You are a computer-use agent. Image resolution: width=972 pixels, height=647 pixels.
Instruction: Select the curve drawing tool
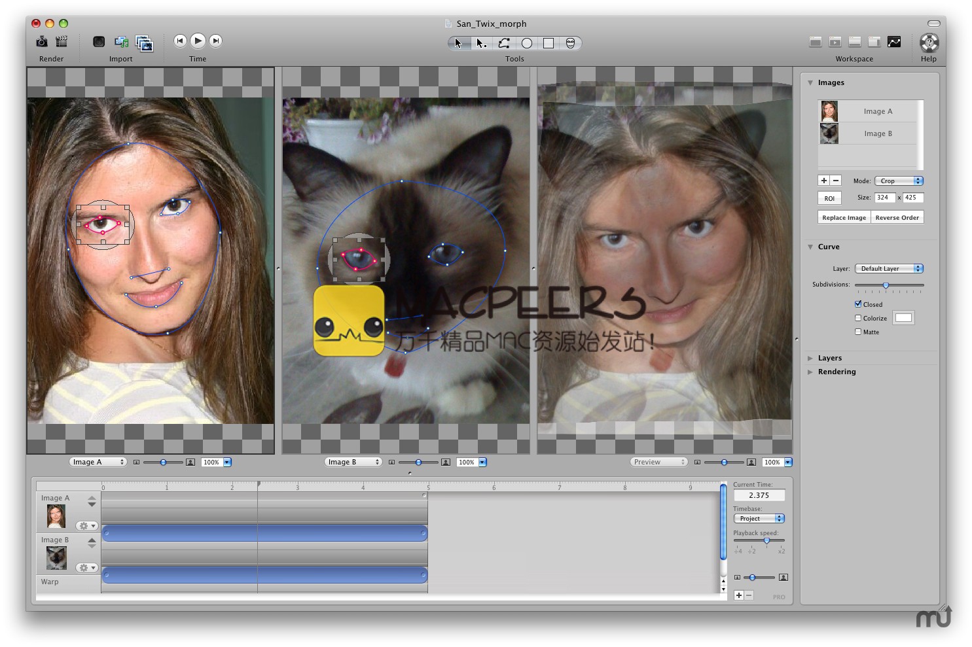pyautogui.click(x=504, y=43)
